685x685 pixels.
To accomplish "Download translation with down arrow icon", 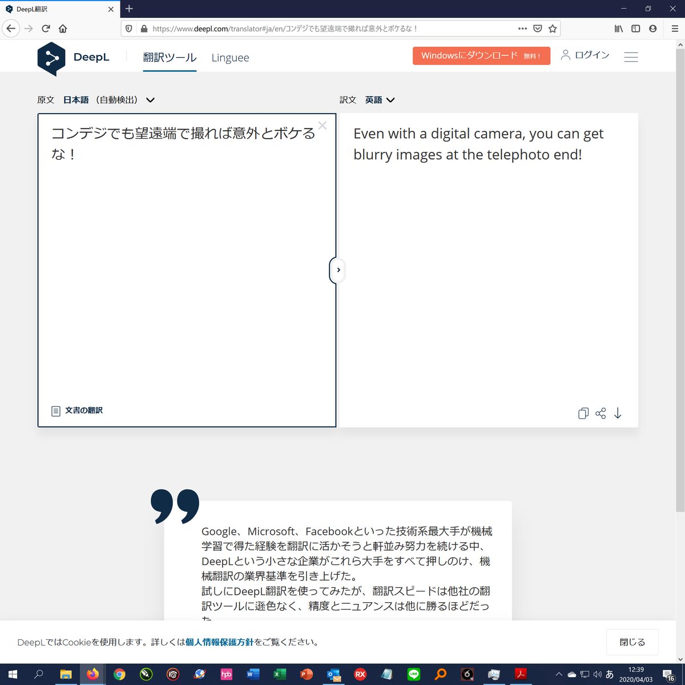I will click(x=618, y=413).
